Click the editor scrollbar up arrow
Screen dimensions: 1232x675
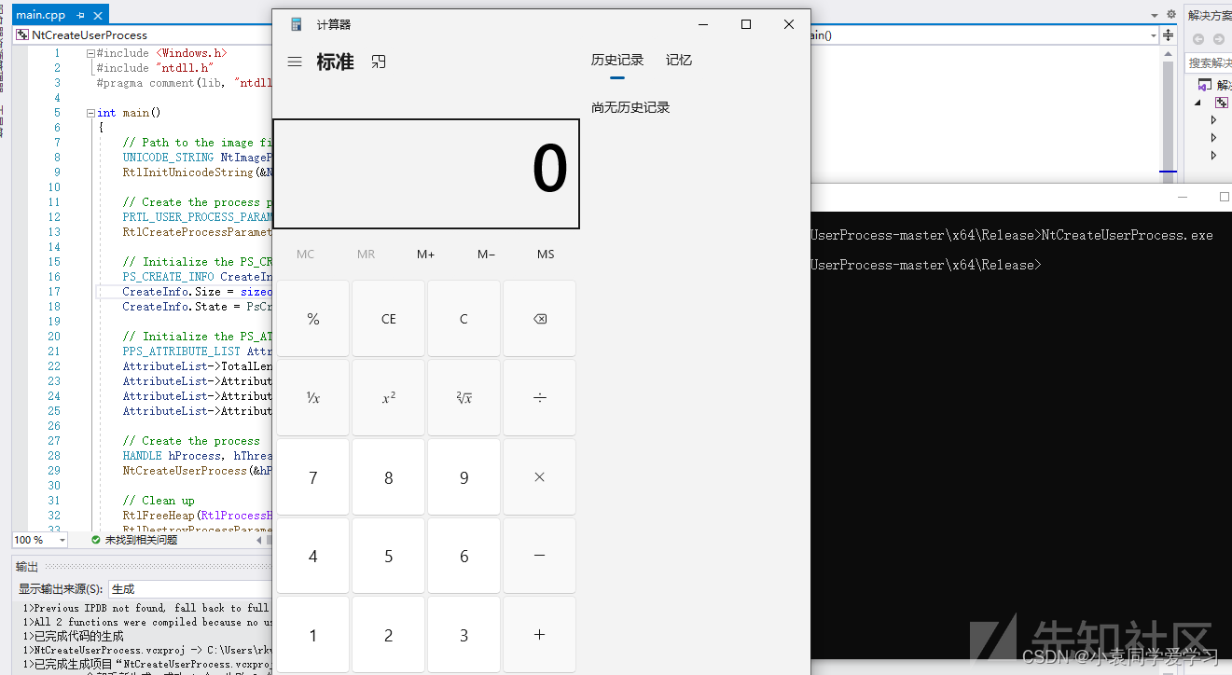(x=1169, y=52)
